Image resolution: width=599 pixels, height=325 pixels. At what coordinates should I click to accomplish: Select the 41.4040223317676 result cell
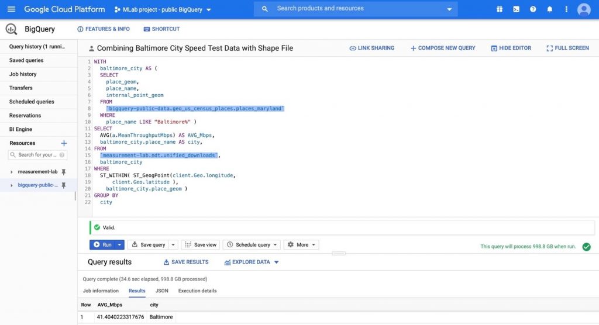pos(121,317)
